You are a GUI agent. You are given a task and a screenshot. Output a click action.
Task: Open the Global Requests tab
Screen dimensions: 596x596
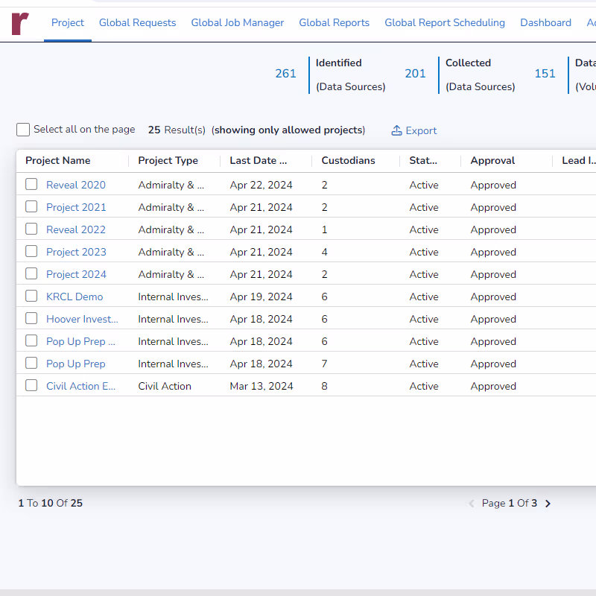click(137, 23)
